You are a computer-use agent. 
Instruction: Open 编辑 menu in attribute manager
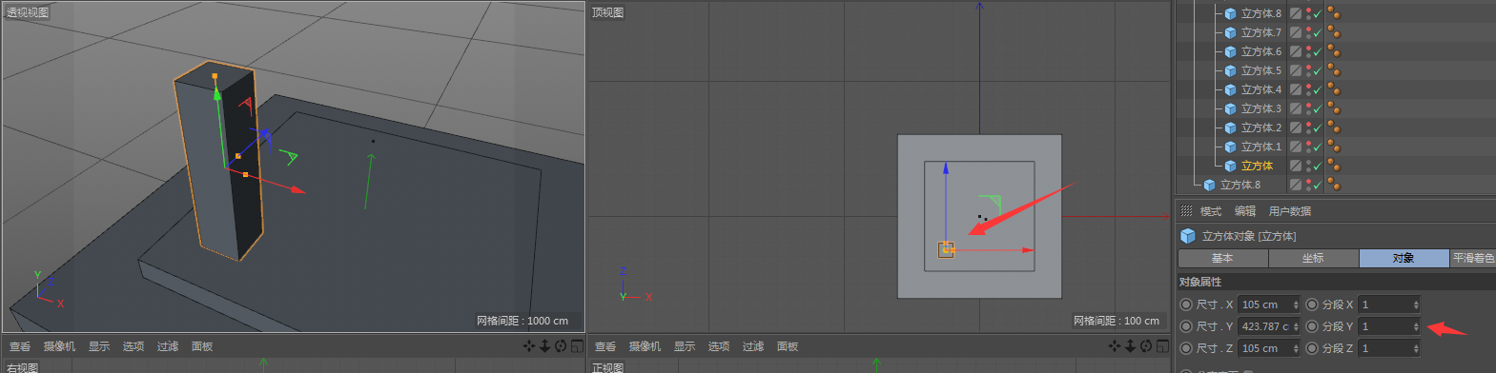tap(1245, 211)
